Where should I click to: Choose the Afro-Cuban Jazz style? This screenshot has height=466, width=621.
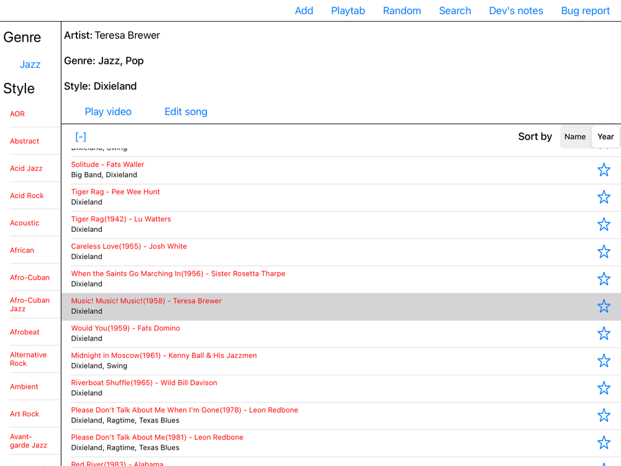[30, 304]
